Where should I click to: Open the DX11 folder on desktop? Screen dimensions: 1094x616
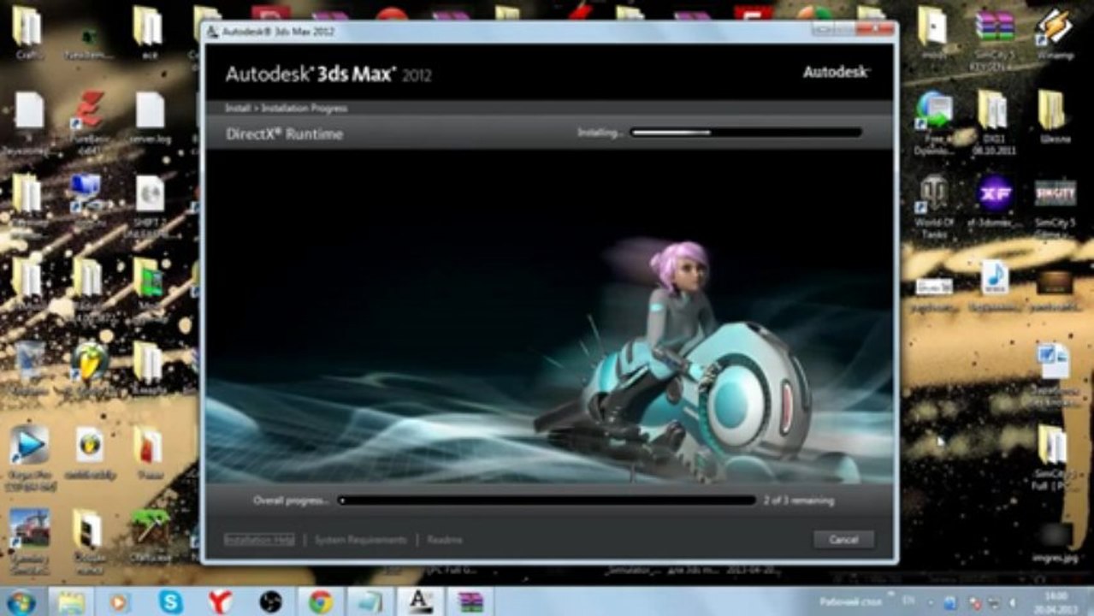(x=993, y=120)
